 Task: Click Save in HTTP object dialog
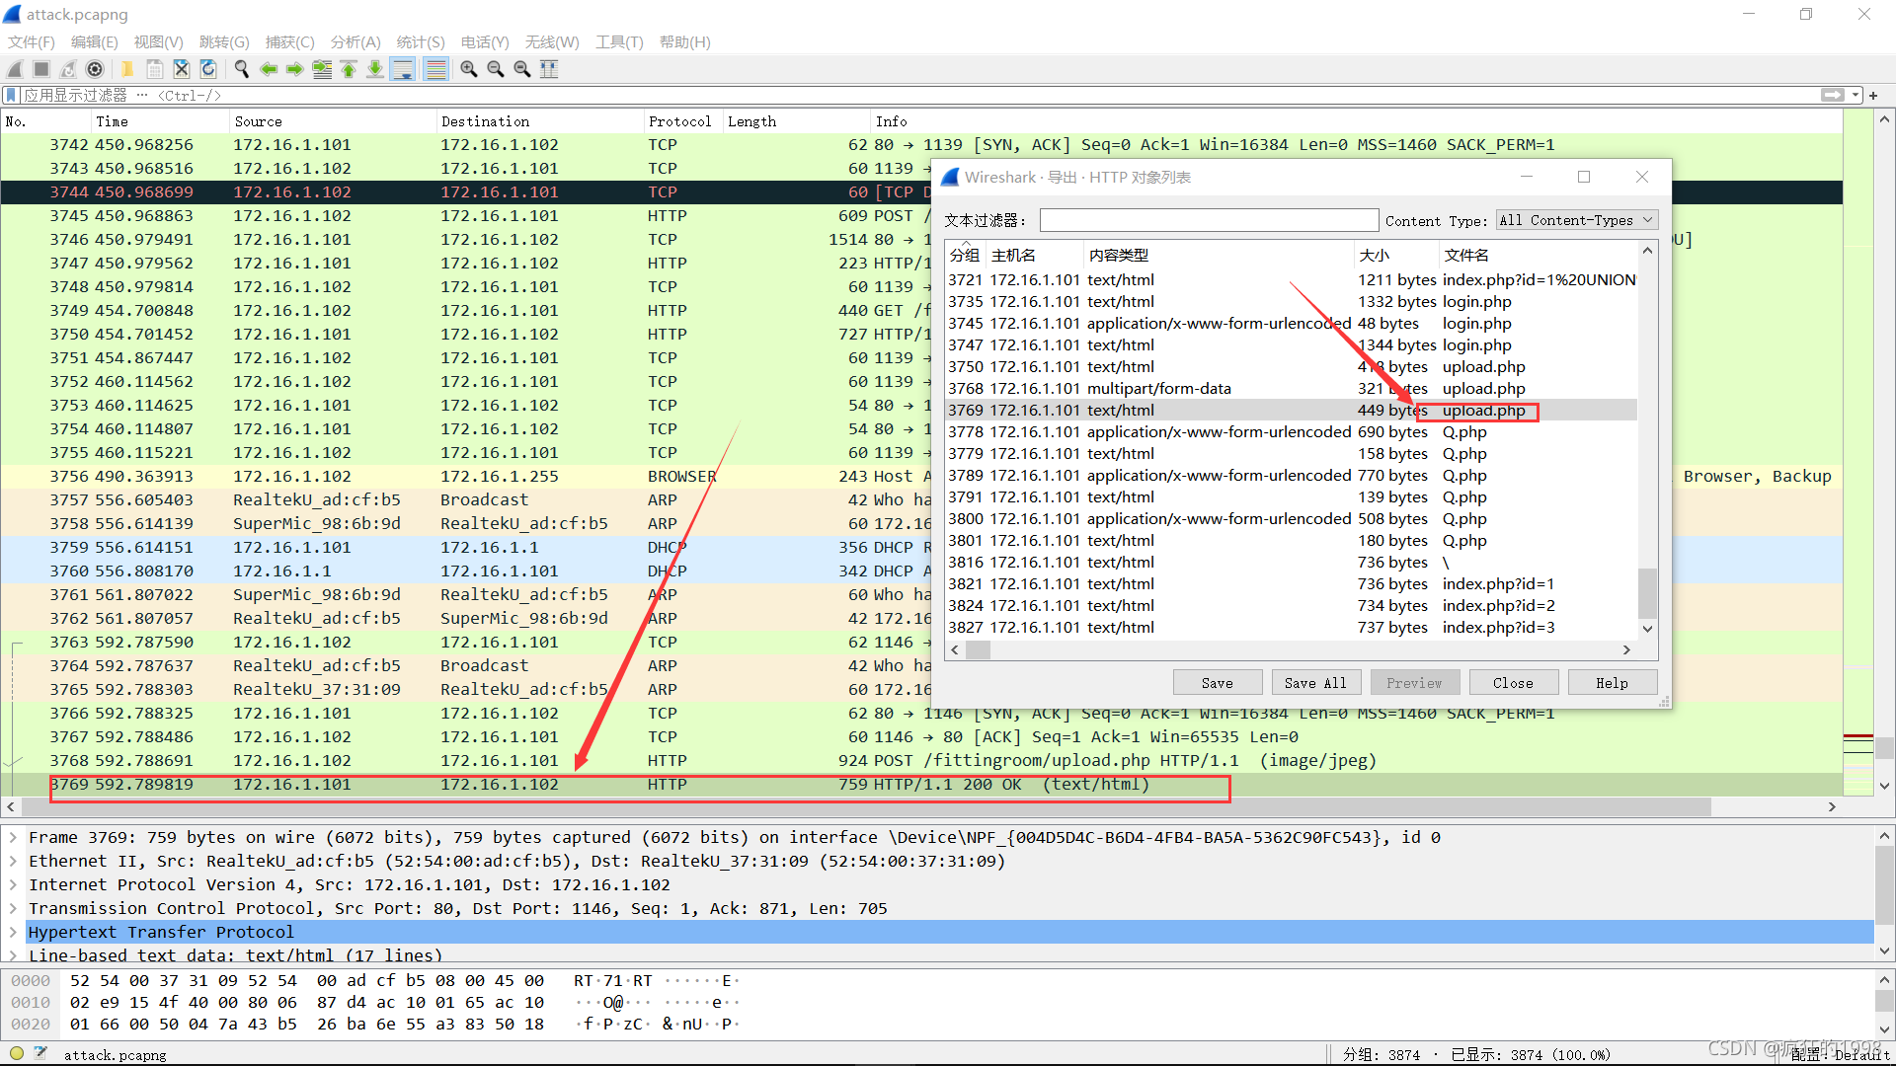click(x=1218, y=683)
